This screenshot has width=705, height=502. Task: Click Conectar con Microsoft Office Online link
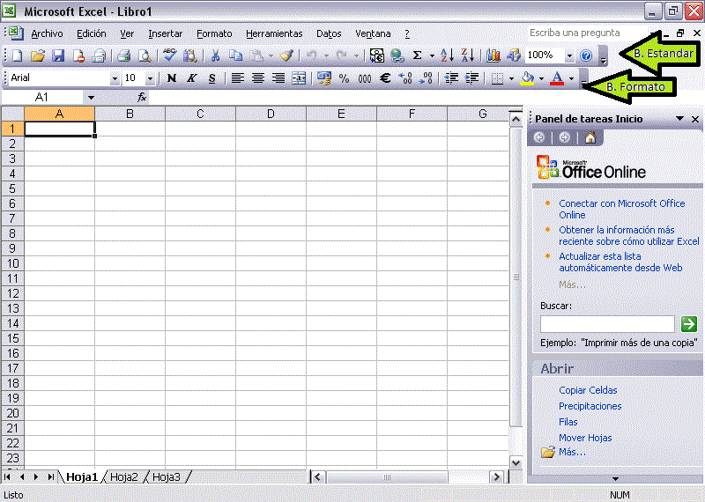click(x=622, y=209)
